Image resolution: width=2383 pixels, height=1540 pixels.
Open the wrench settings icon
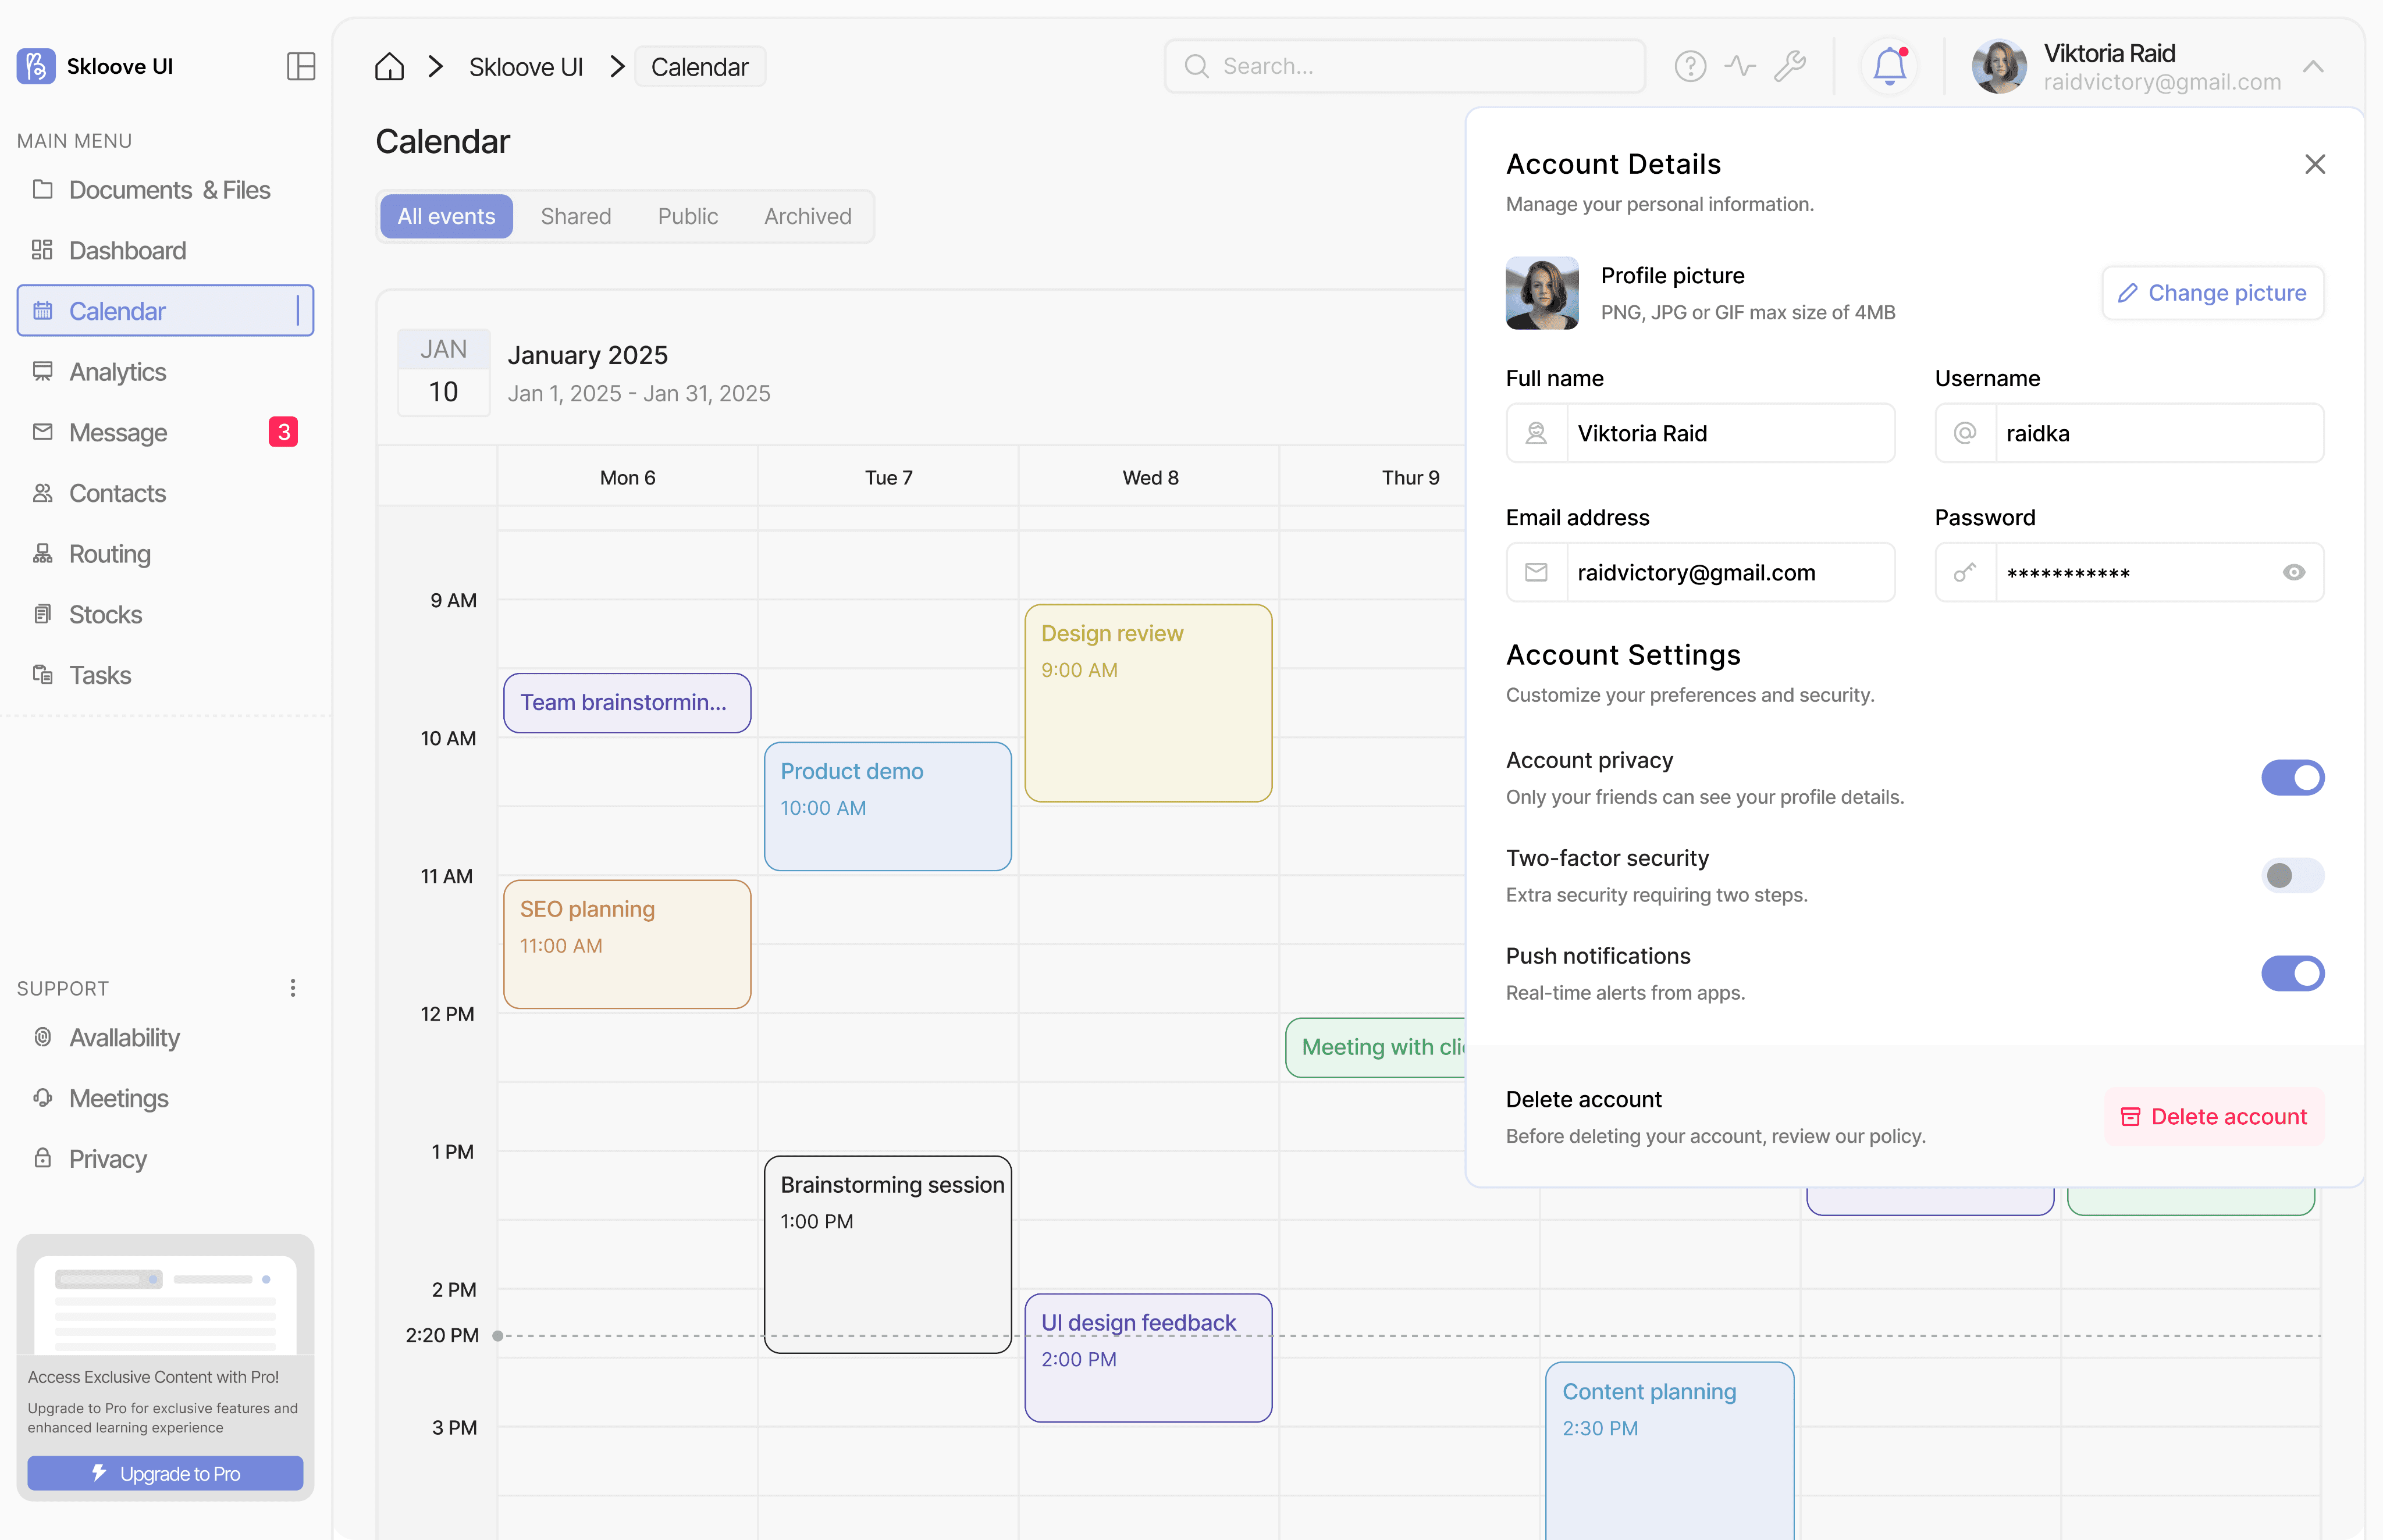pos(1790,66)
